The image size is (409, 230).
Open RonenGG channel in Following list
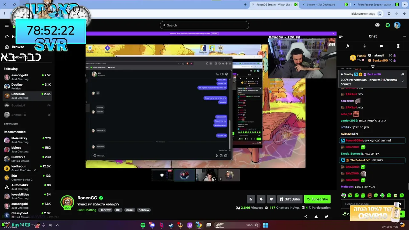(27, 96)
